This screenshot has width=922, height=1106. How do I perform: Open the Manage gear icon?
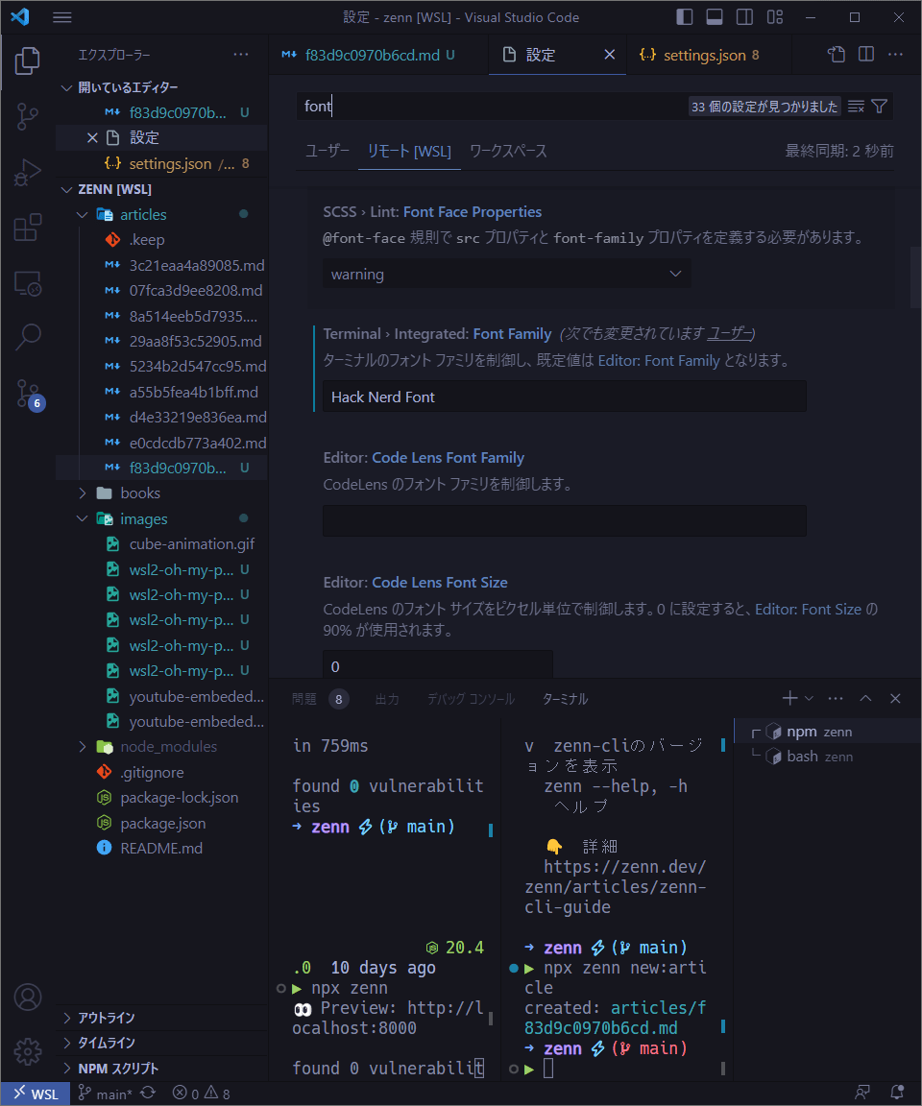click(28, 1051)
